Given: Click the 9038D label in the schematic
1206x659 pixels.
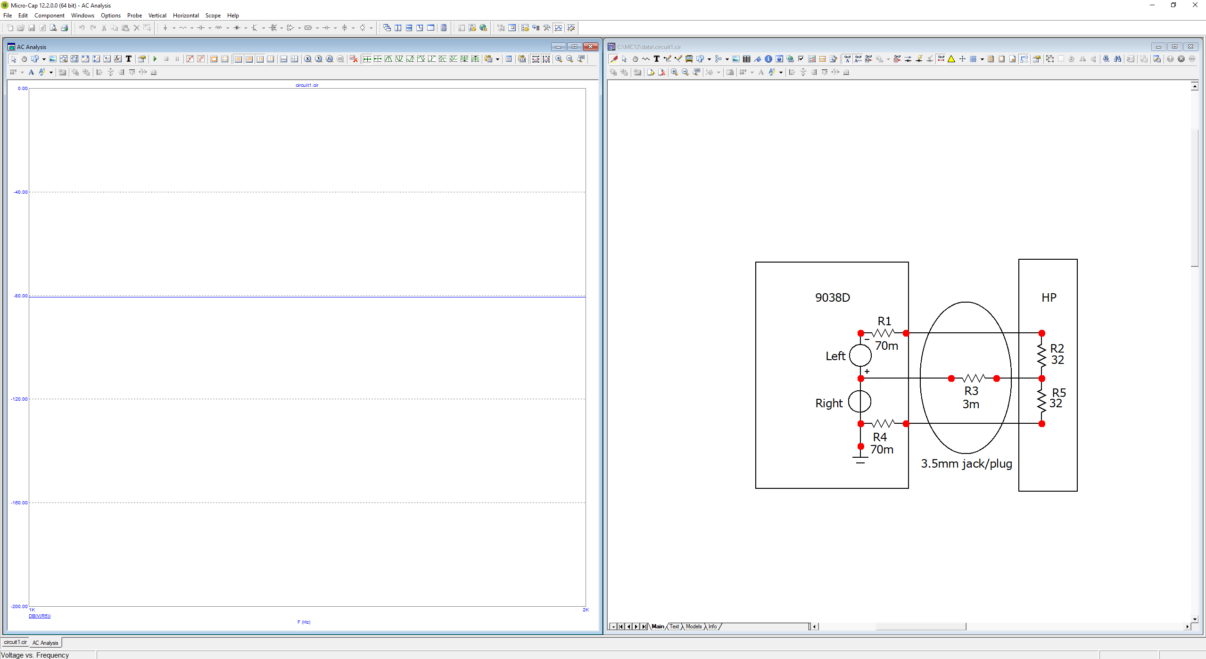Looking at the screenshot, I should coord(833,297).
